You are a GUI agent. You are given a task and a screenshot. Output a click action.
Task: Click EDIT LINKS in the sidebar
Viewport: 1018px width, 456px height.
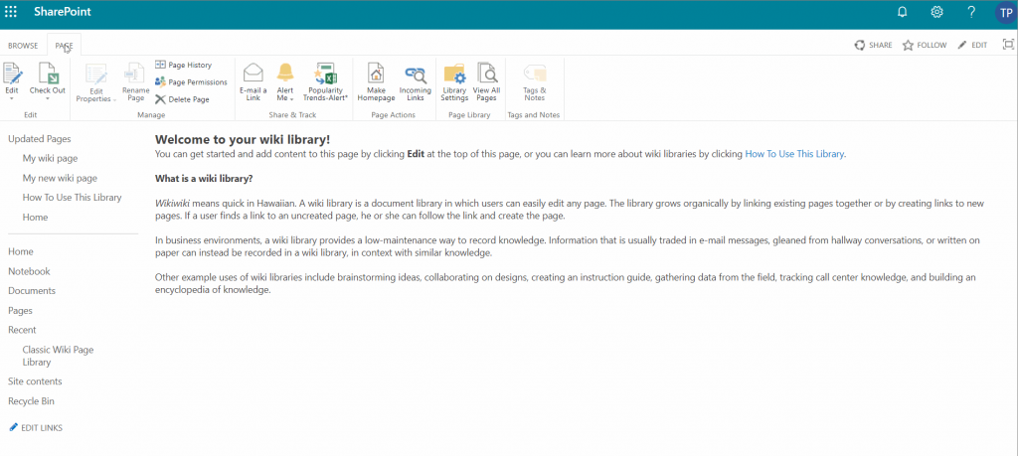point(36,427)
